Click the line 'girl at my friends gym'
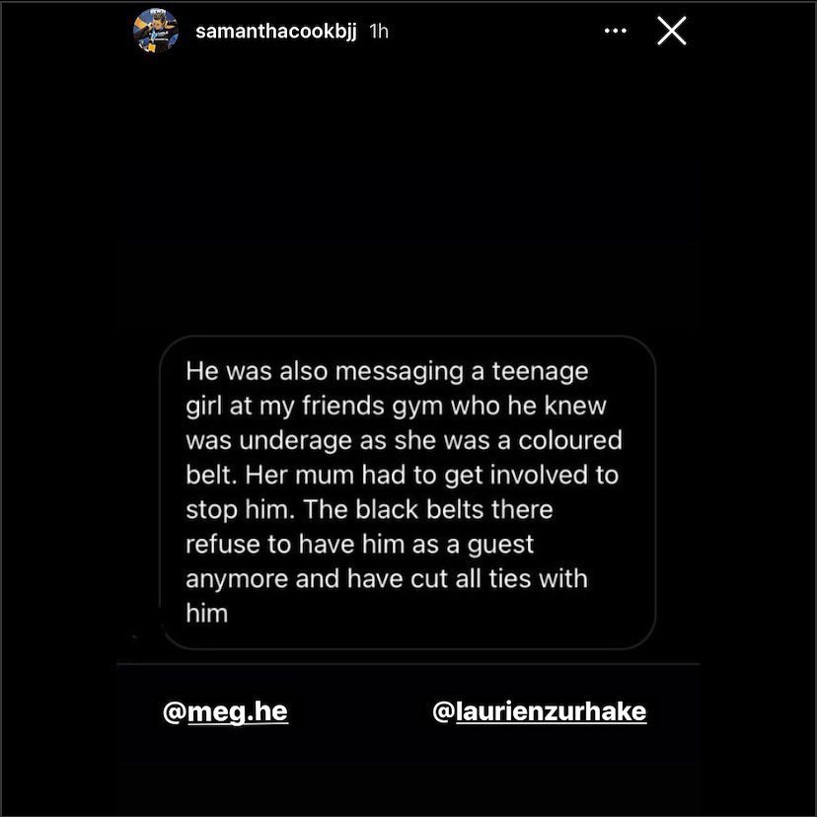 [396, 407]
